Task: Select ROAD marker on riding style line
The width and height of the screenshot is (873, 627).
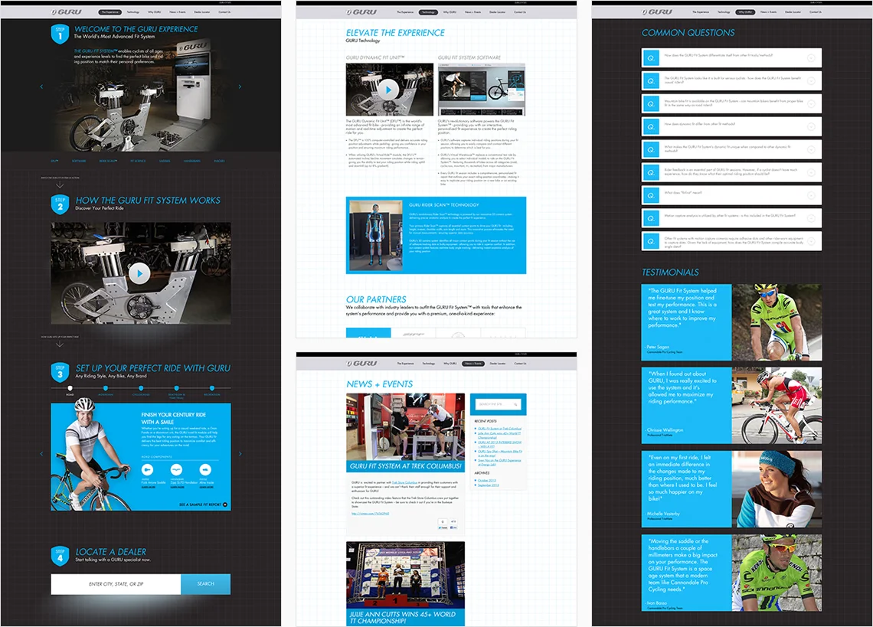Action: pos(70,388)
